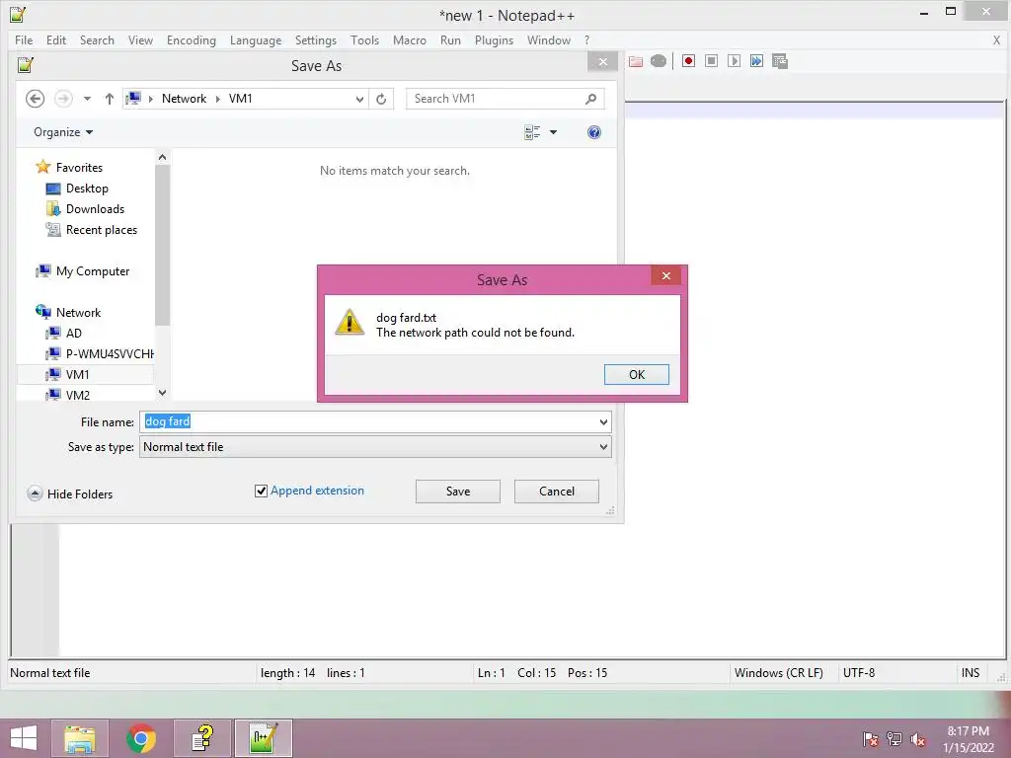Click the Append extension link text
1011x758 pixels.
pos(317,491)
